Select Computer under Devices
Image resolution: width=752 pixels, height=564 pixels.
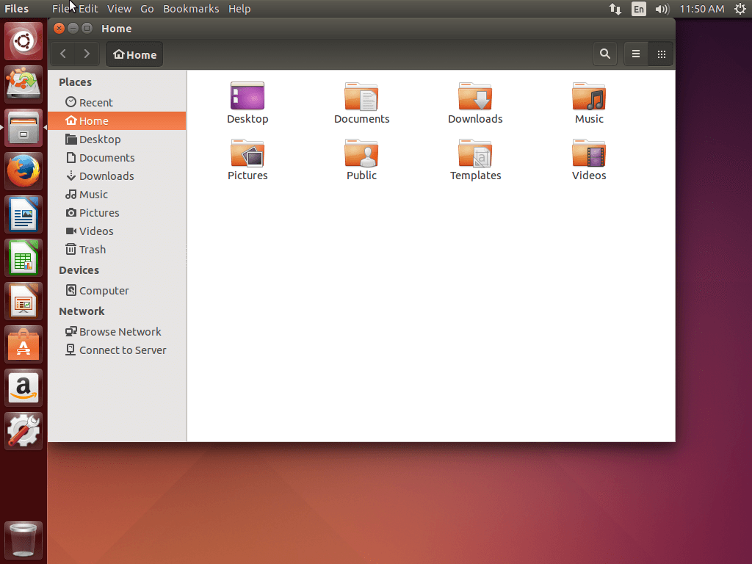tap(117, 291)
